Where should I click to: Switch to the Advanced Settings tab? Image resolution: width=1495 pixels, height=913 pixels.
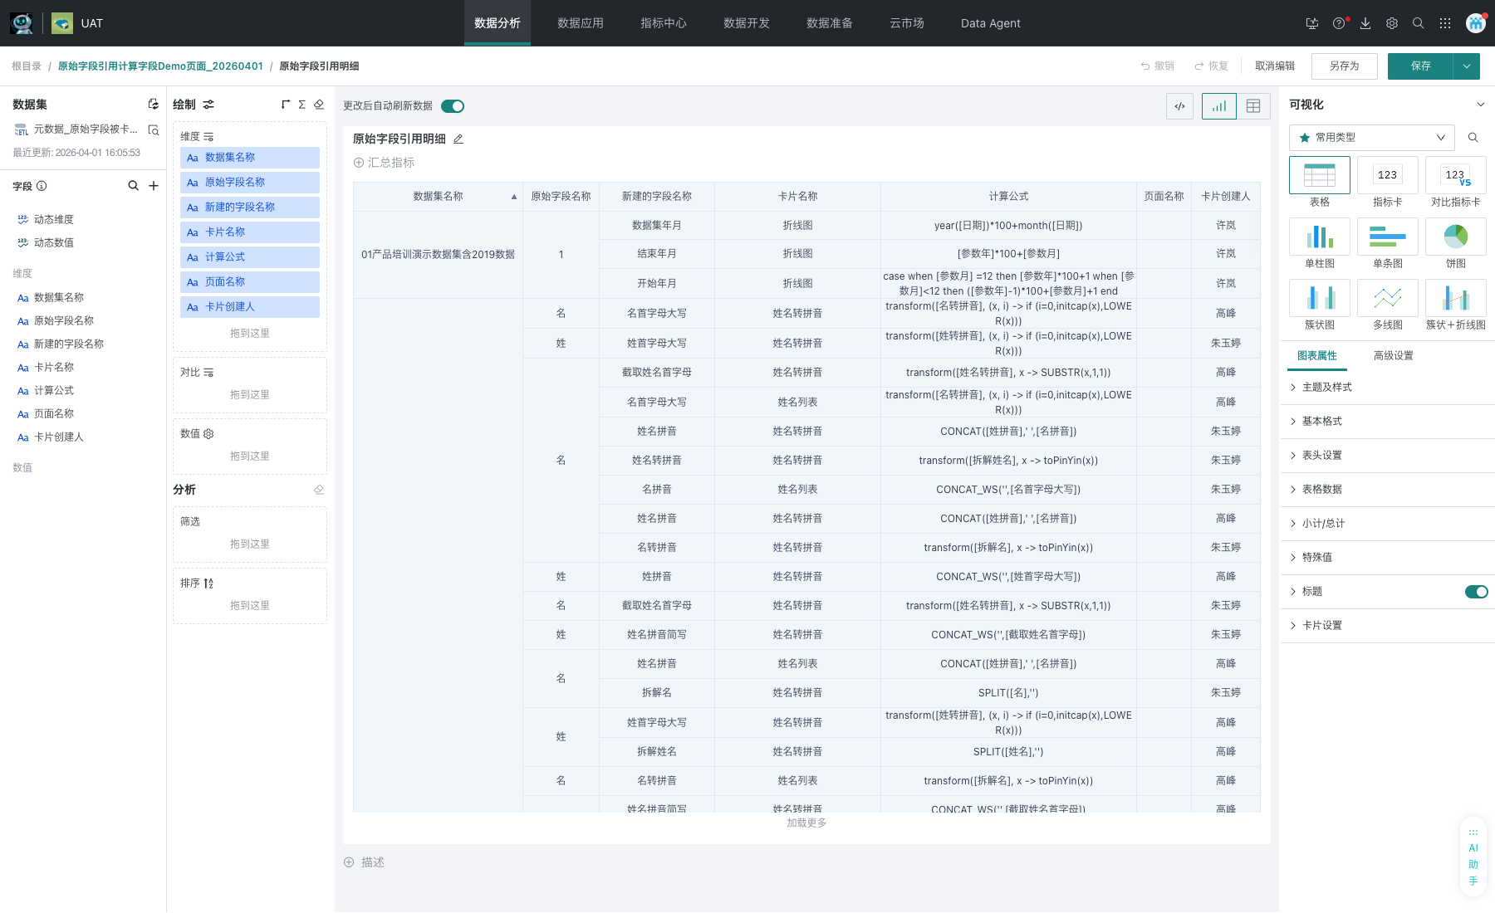[x=1393, y=356]
